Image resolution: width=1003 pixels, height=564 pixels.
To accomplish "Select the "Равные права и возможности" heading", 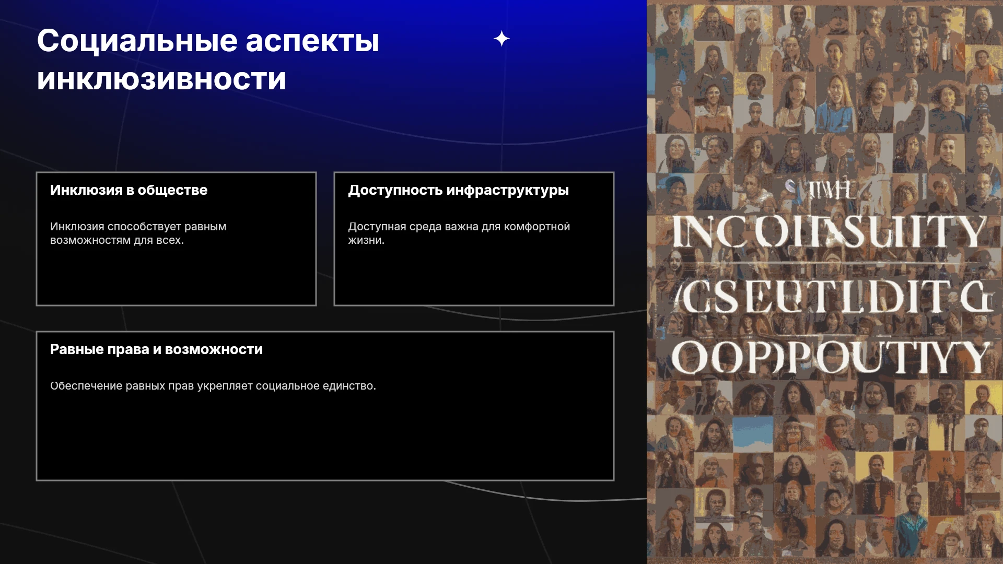I will 156,349.
